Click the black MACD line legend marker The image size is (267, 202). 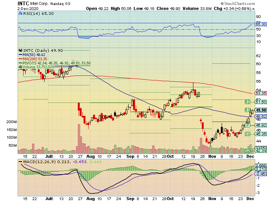(x=21, y=162)
